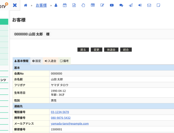Select the 会員No value 0000000
Image resolution: width=174 pixels, height=133 pixels.
click(x=56, y=74)
